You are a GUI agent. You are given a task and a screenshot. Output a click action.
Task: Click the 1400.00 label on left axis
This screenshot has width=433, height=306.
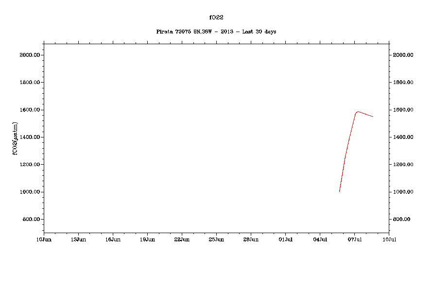(x=30, y=137)
